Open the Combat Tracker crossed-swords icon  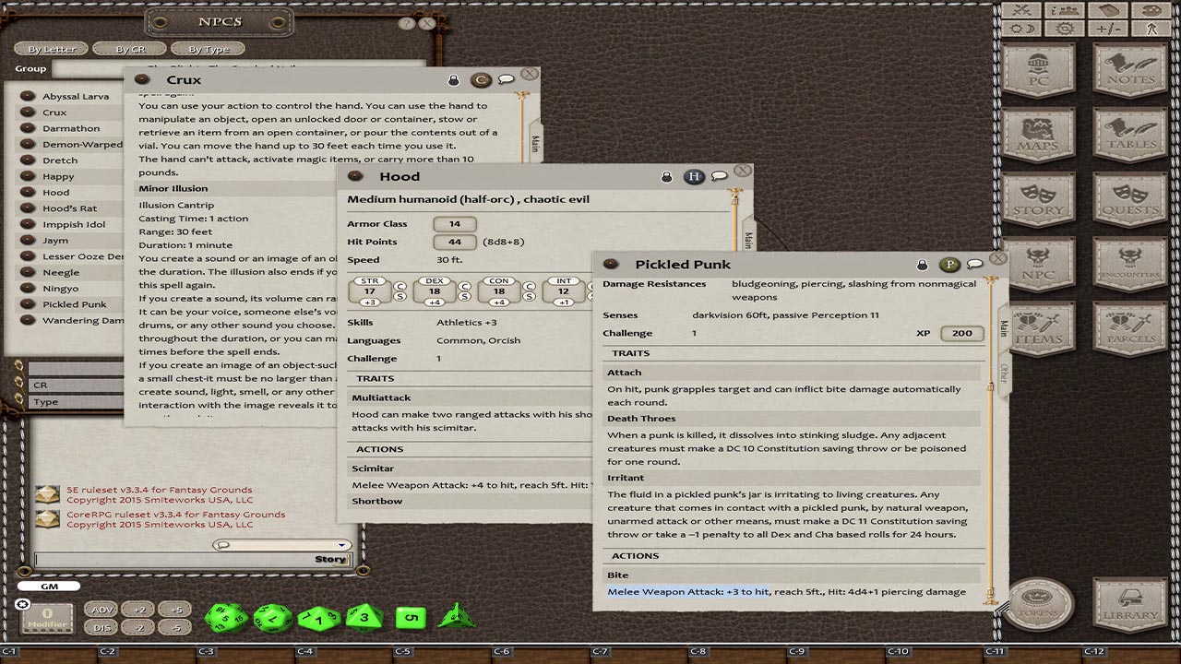pyautogui.click(x=1021, y=11)
